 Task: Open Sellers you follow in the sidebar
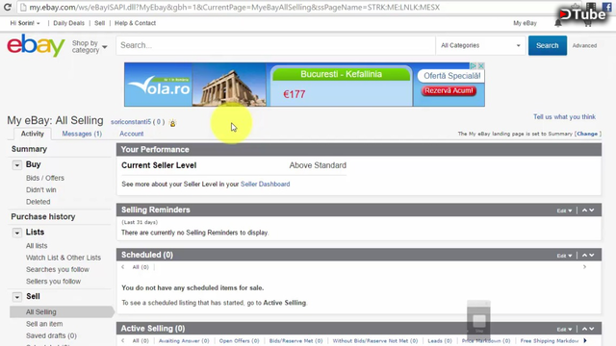tap(54, 282)
